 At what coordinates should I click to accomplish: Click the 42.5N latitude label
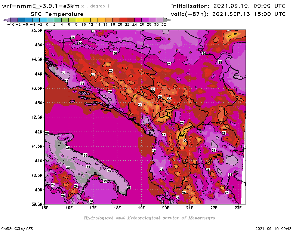tap(37, 117)
